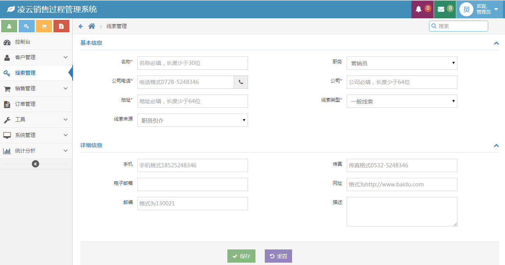Viewport: 505px width, 265px height.
Task: Collapse the 详细信息 section
Action: [496, 146]
